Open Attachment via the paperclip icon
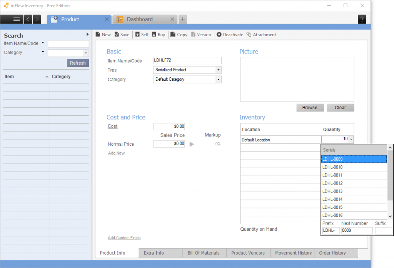 (x=249, y=34)
